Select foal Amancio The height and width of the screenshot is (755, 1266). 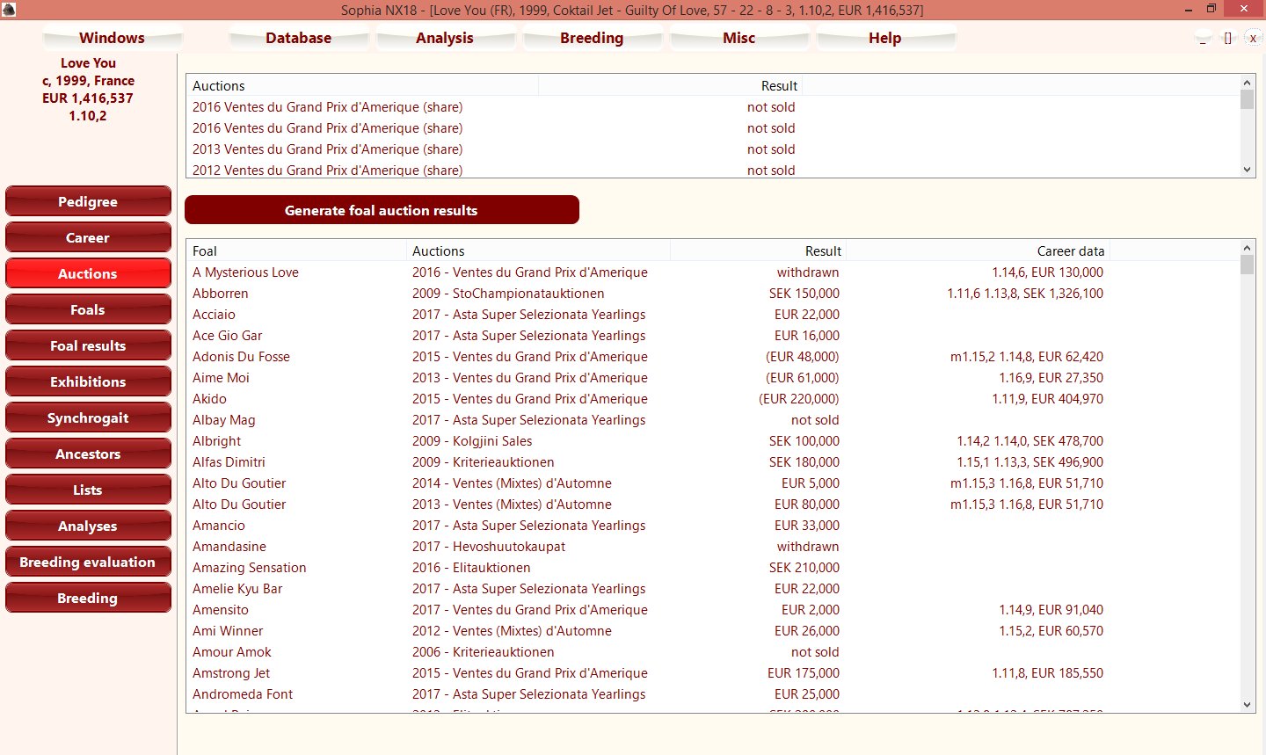coord(218,525)
